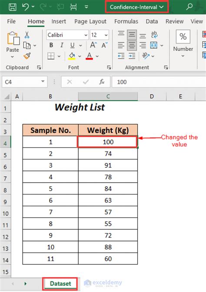The height and width of the screenshot is (292, 206).
Task: Open the Copy options dropdown arrow
Action: (35, 45)
